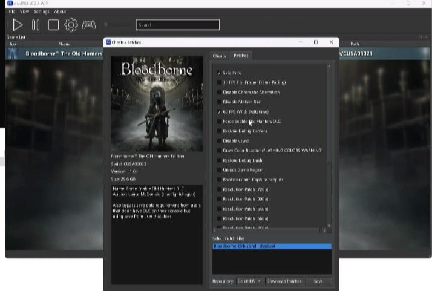The width and height of the screenshot is (432, 291).
Task: Enable 30 FPS Fix (Proper Frame Pacing)
Action: pyautogui.click(x=219, y=82)
